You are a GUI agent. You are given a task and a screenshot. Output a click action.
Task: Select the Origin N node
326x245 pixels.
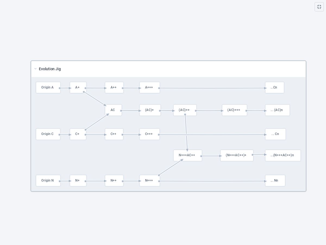[x=48, y=181]
